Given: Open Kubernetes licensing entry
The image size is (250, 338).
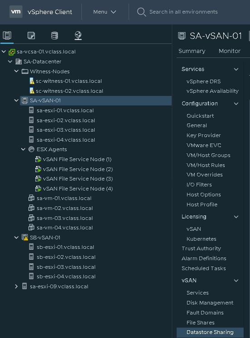Looking at the screenshot, I should (x=201, y=239).
